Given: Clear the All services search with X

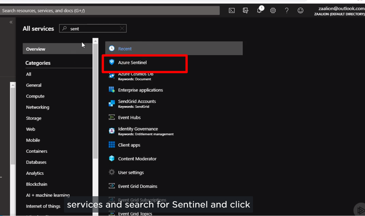Looking at the screenshot, I should (x=122, y=29).
